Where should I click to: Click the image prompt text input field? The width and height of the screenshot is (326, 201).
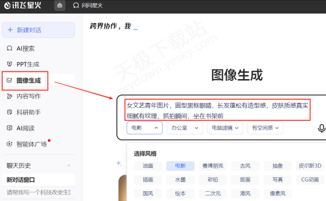click(217, 110)
